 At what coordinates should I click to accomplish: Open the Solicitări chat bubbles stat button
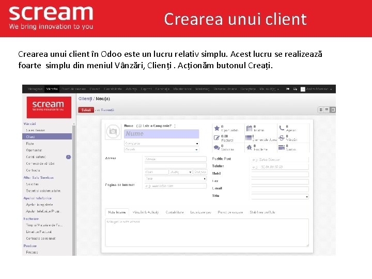pyautogui.click(x=228, y=148)
